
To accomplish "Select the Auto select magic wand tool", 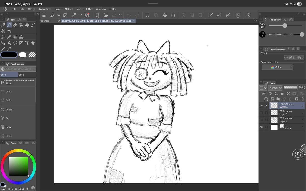I will click(x=9, y=37).
